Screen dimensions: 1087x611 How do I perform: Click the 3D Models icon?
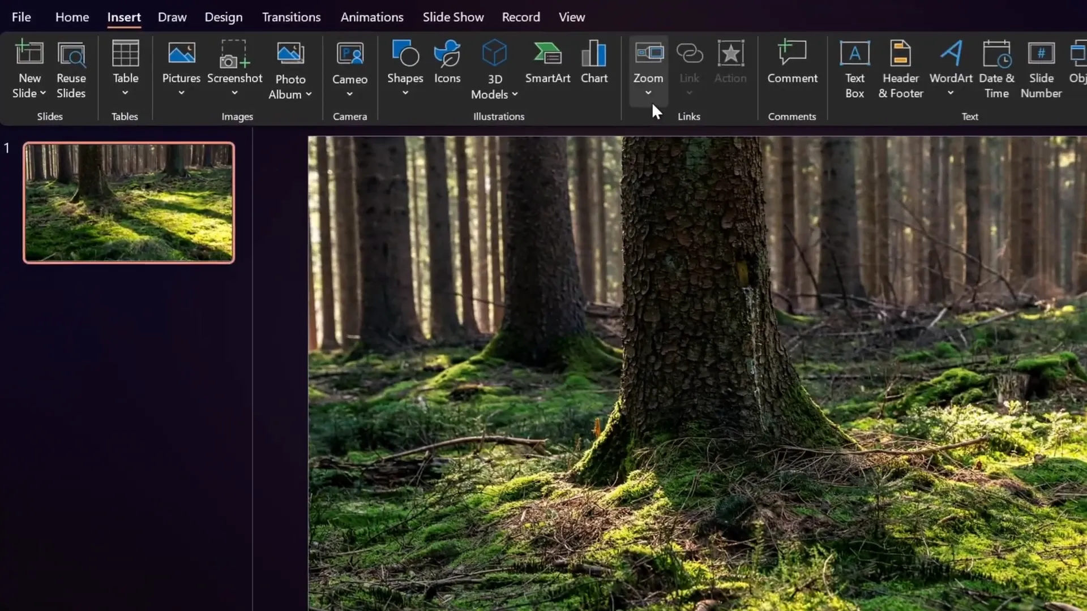click(x=494, y=54)
